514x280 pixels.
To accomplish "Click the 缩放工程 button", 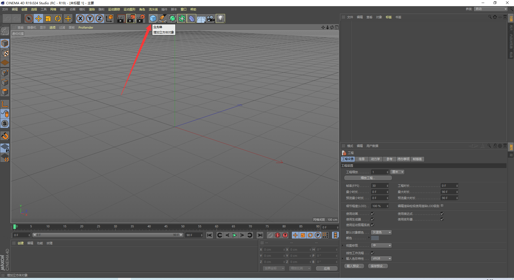I will coord(368,178).
